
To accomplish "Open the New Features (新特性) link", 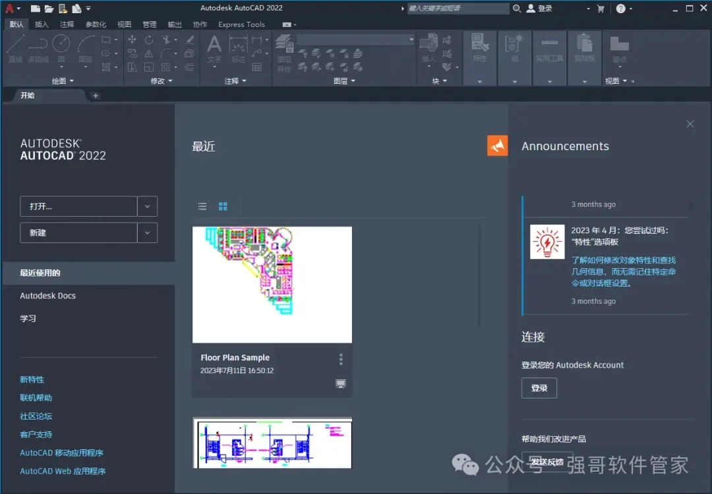I will (x=32, y=379).
